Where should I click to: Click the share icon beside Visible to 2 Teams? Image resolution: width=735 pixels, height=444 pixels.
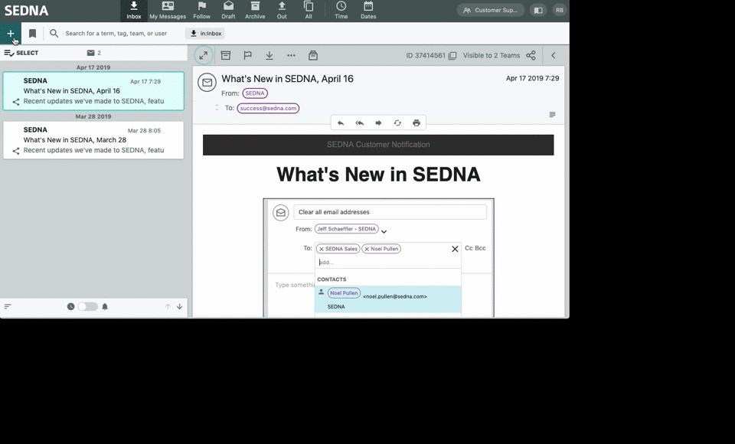531,55
